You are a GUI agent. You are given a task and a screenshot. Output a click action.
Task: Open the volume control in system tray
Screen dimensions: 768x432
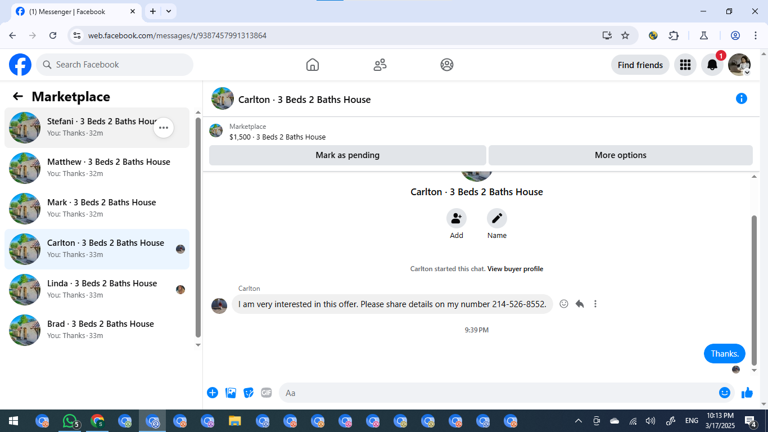click(x=650, y=421)
